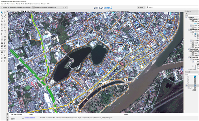Pick the filled circle shape tool
199x121 pixels.
click(x=5, y=46)
